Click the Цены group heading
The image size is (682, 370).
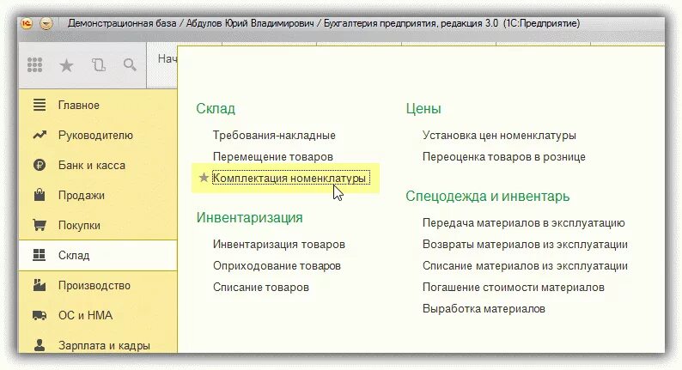(423, 109)
